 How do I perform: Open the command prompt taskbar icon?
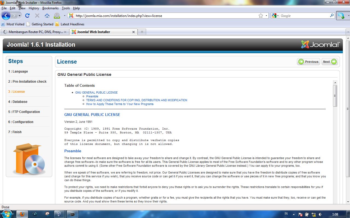[73, 214]
